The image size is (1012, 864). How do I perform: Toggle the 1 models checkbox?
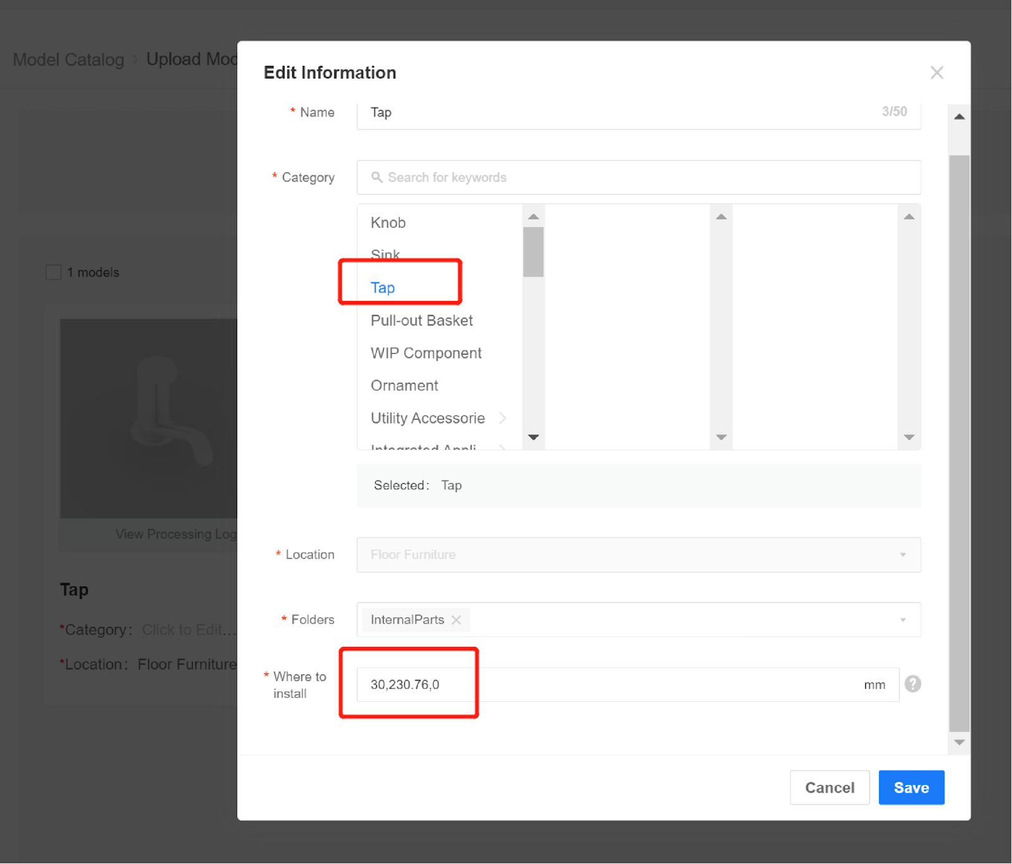pyautogui.click(x=54, y=273)
